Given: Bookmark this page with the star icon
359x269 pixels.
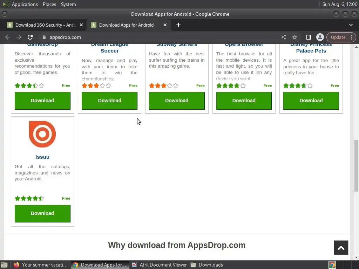Looking at the screenshot, I should click(295, 37).
